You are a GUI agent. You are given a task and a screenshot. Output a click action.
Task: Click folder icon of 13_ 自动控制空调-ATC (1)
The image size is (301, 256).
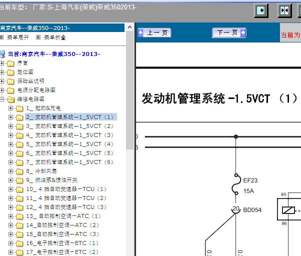pos(19,216)
